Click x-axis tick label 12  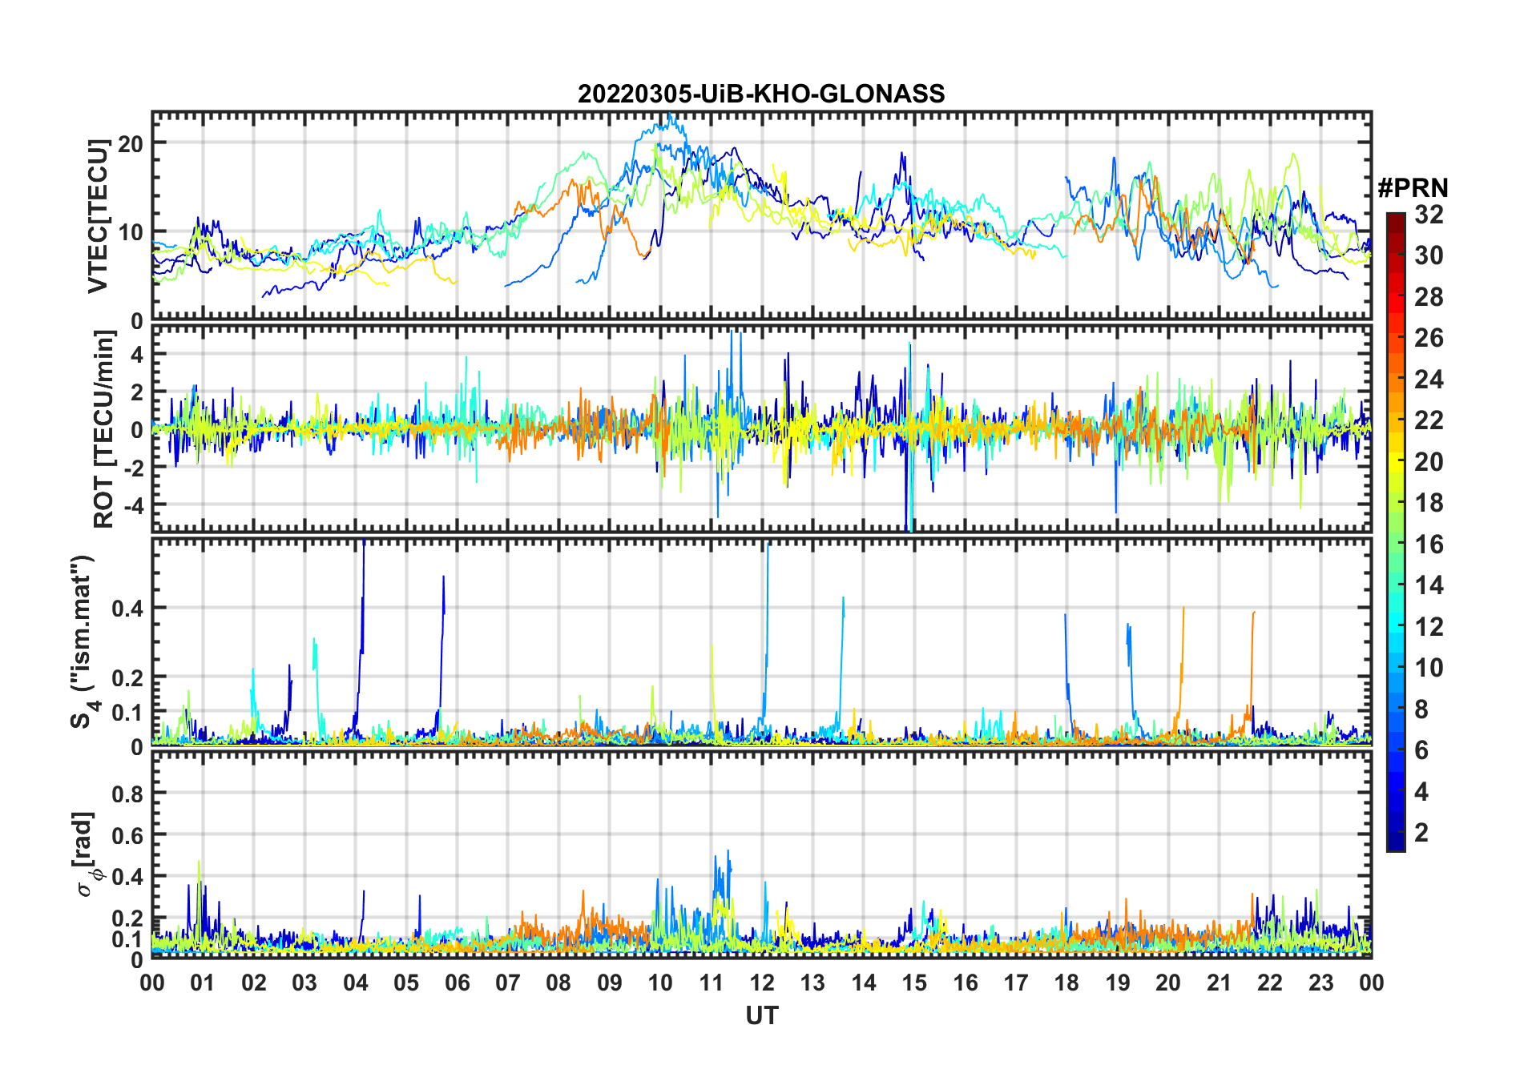click(762, 983)
